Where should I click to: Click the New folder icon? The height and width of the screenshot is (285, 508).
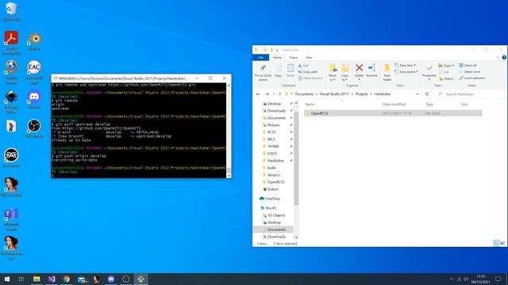[x=387, y=67]
